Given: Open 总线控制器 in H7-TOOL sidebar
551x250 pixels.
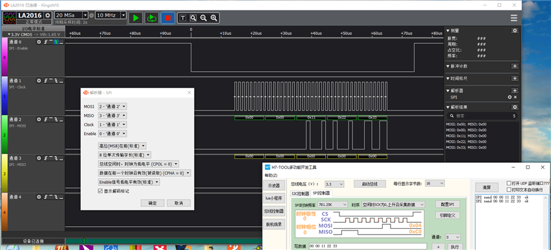Looking at the screenshot, I should pos(274,211).
